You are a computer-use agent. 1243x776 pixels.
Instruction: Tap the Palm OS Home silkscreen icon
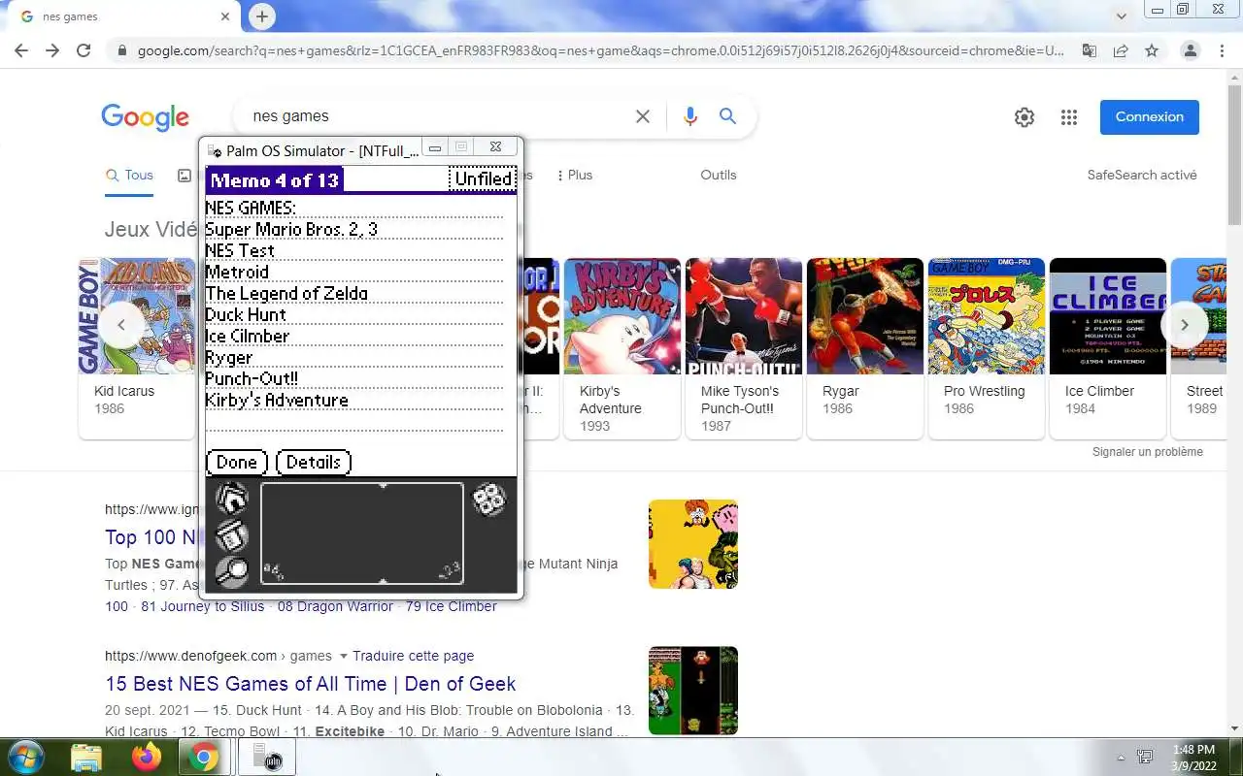pyautogui.click(x=231, y=499)
